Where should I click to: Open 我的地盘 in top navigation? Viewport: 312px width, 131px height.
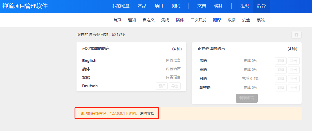pyautogui.click(x=121, y=6)
